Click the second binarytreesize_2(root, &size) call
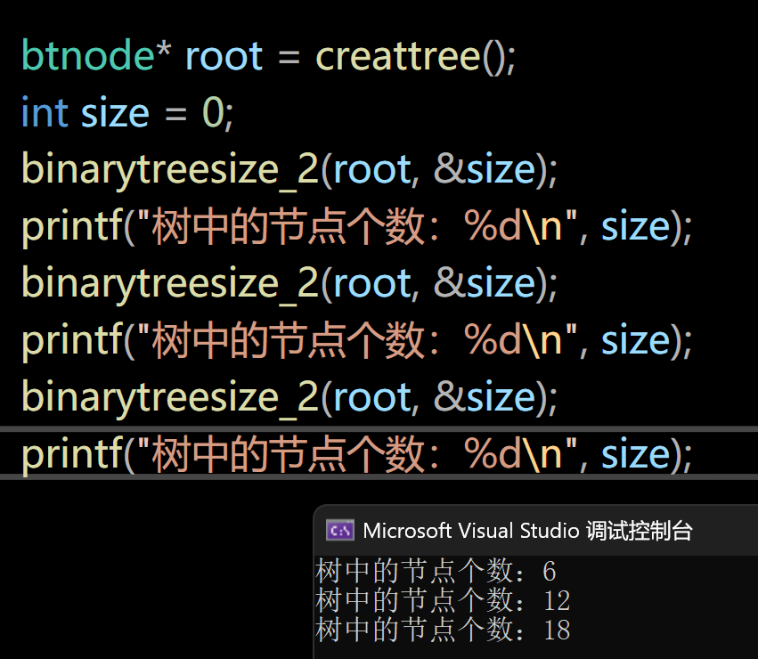Image resolution: width=758 pixels, height=659 pixels. coord(289,284)
